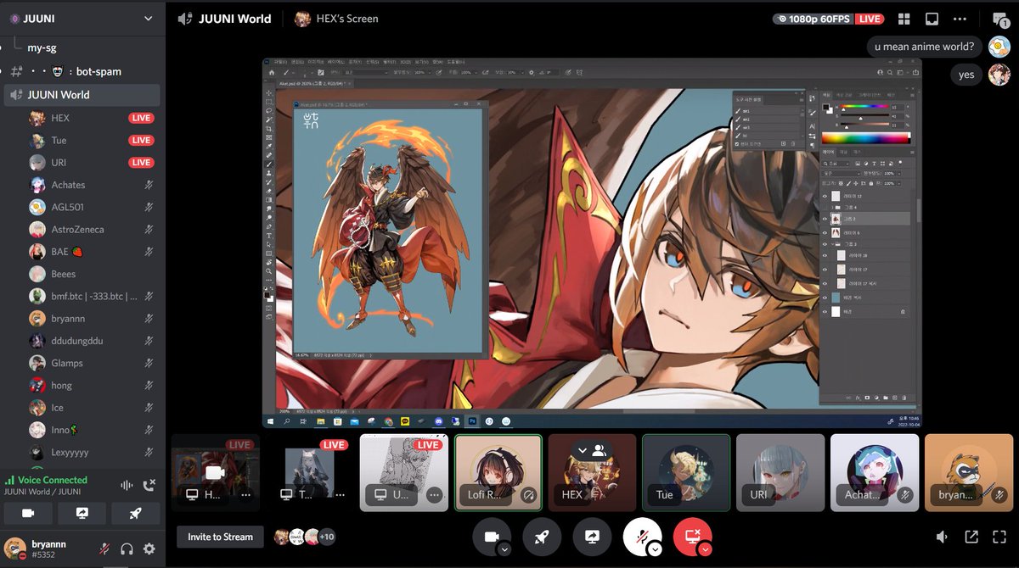
Task: Open the header More options menu
Action: pyautogui.click(x=960, y=19)
